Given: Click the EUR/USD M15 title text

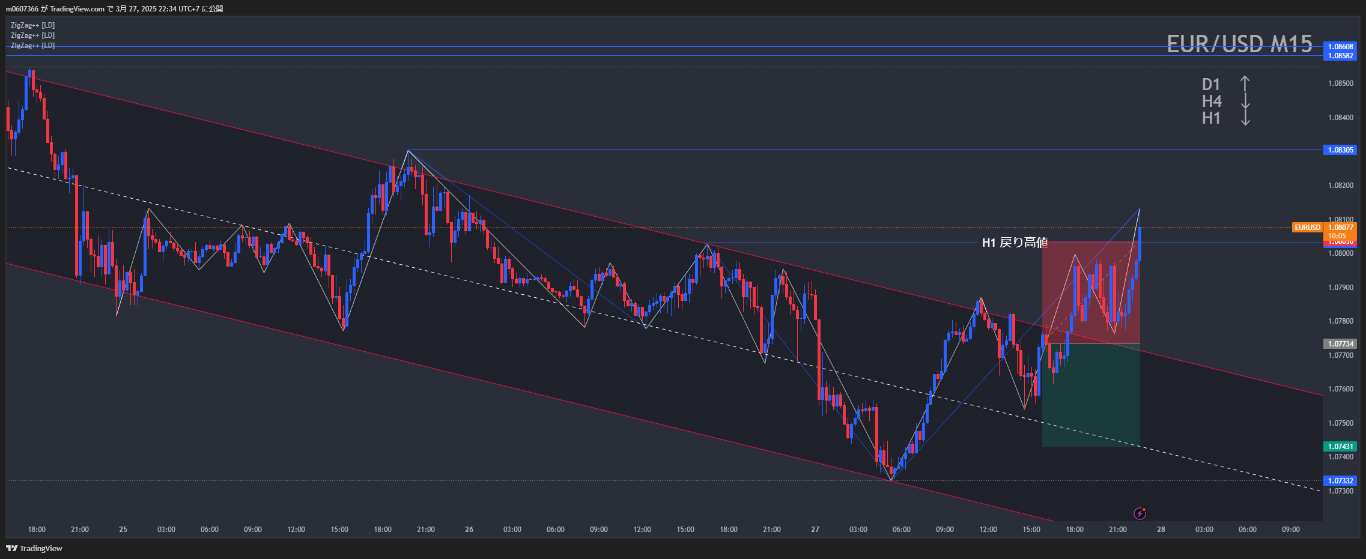Looking at the screenshot, I should pyautogui.click(x=1239, y=44).
